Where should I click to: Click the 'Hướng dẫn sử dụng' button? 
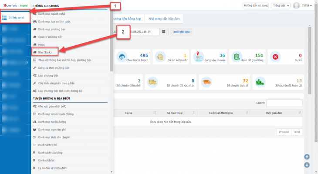tap(255, 6)
